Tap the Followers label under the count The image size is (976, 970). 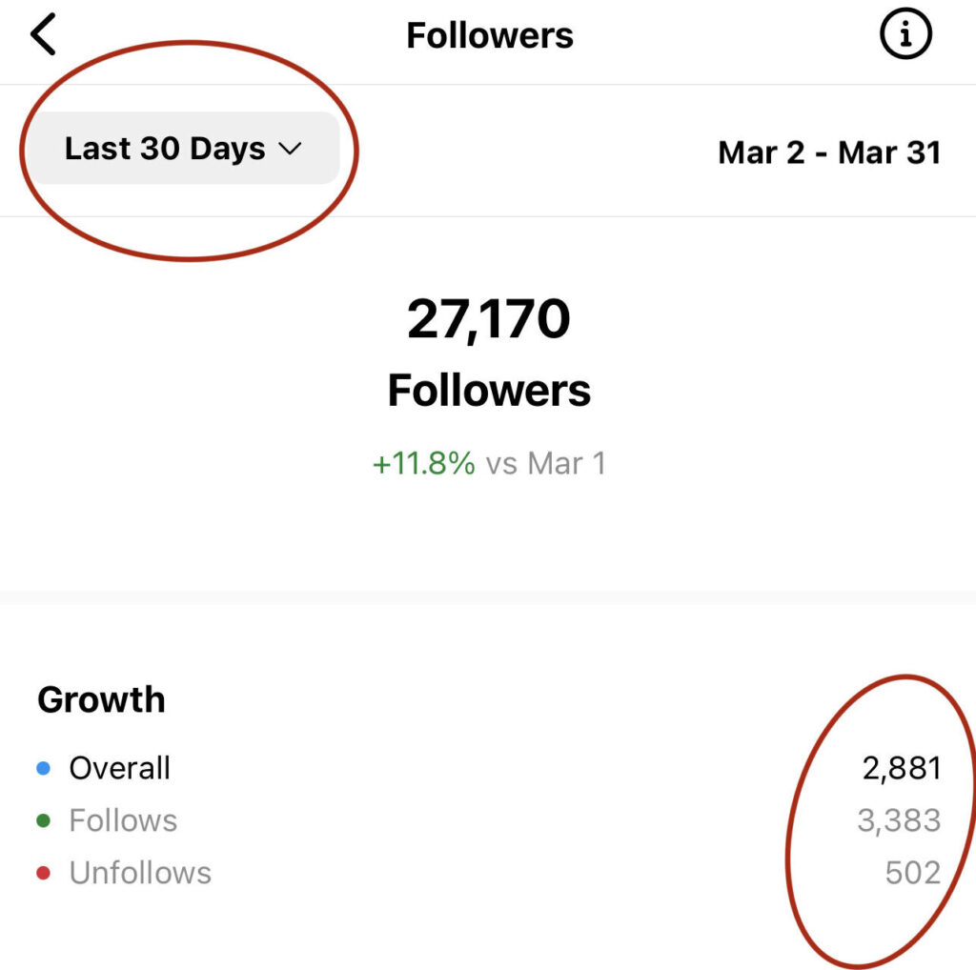tap(489, 391)
